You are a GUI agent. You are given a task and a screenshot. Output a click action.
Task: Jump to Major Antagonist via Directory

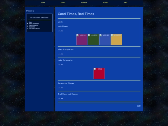pos(34,25)
